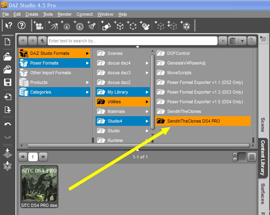The width and height of the screenshot is (270, 215).
Task: Increase thumbnail size with plus button
Action: 235,154
